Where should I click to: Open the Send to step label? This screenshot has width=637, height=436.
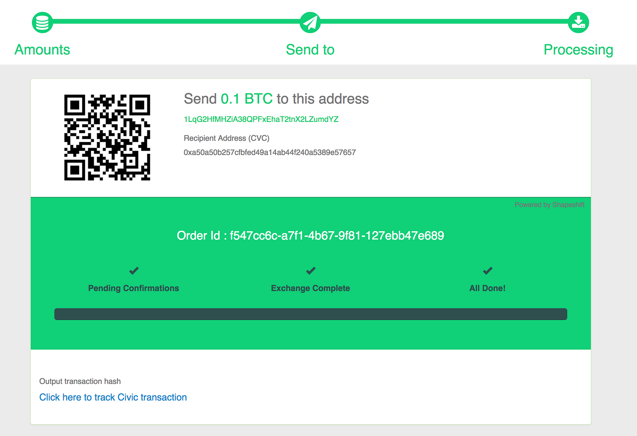pyautogui.click(x=310, y=50)
